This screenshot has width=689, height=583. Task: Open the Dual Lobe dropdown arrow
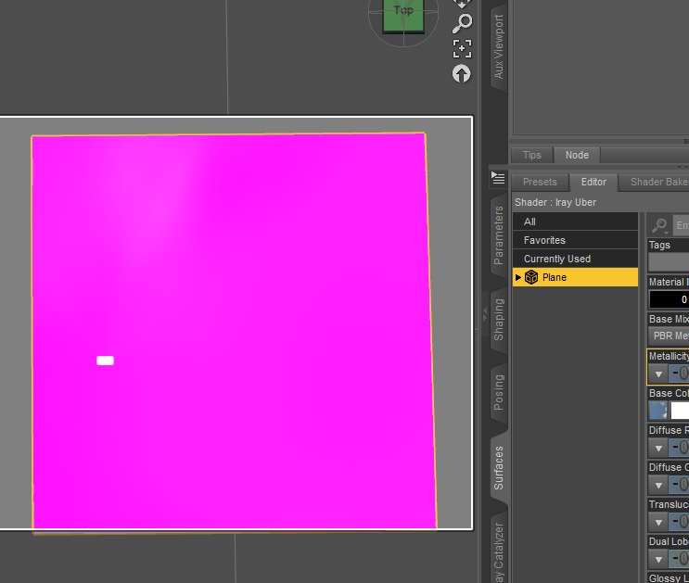click(658, 560)
